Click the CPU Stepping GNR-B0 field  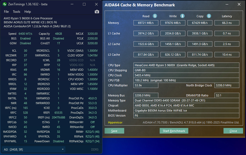pos(186,70)
